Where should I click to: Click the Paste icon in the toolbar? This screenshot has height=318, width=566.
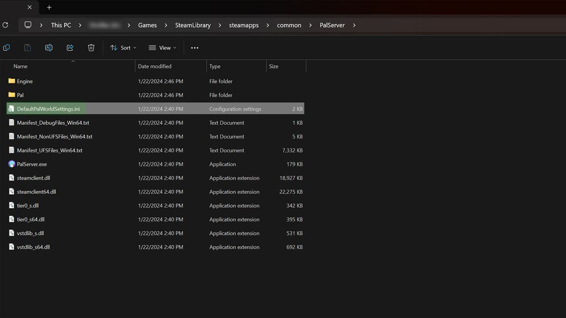[x=27, y=47]
